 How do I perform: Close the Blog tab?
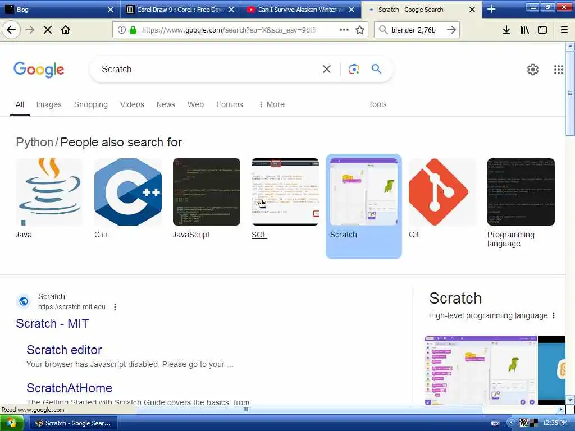tap(111, 10)
